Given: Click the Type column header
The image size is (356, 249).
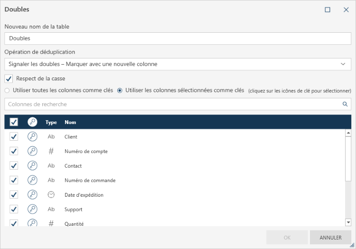Looking at the screenshot, I should [x=51, y=122].
